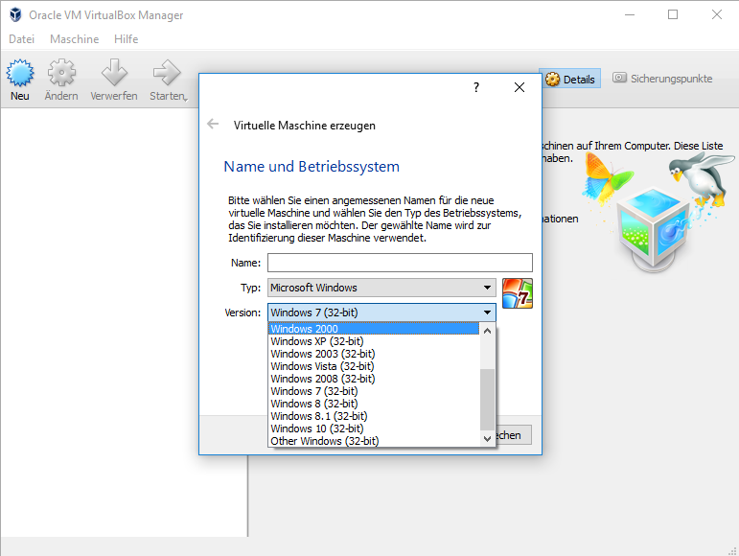Click the Ändern gear toolbar icon
The image size is (739, 556).
click(x=61, y=73)
